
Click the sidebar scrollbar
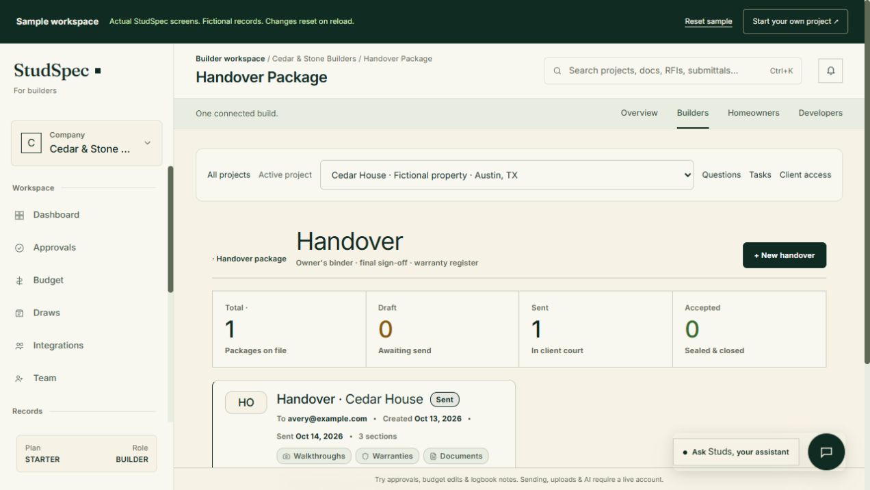170,229
